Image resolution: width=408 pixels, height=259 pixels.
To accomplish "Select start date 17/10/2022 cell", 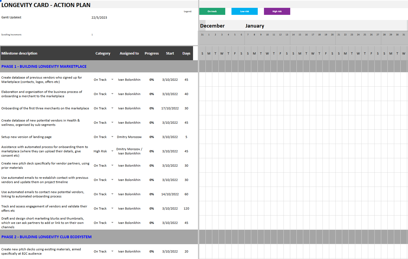I will coord(170,108).
